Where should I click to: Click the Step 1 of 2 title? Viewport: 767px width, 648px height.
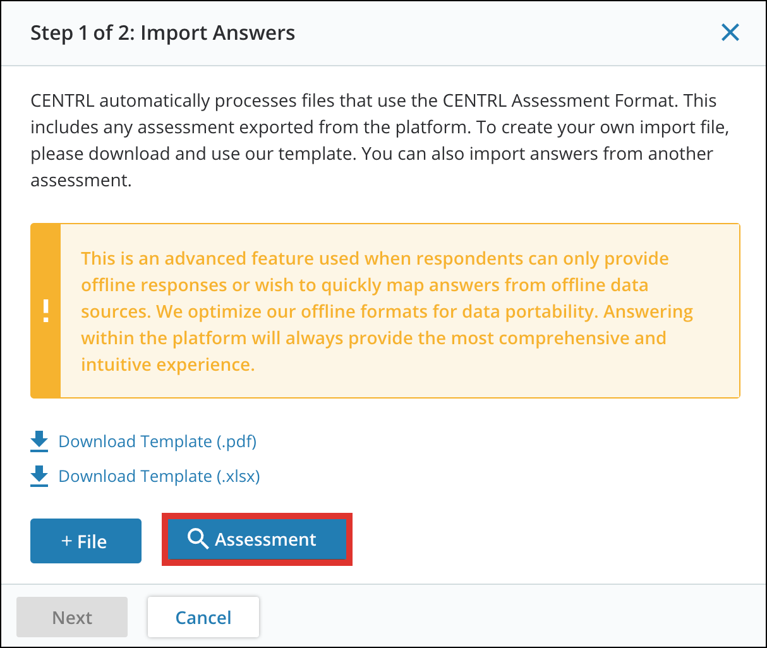pyautogui.click(x=162, y=32)
